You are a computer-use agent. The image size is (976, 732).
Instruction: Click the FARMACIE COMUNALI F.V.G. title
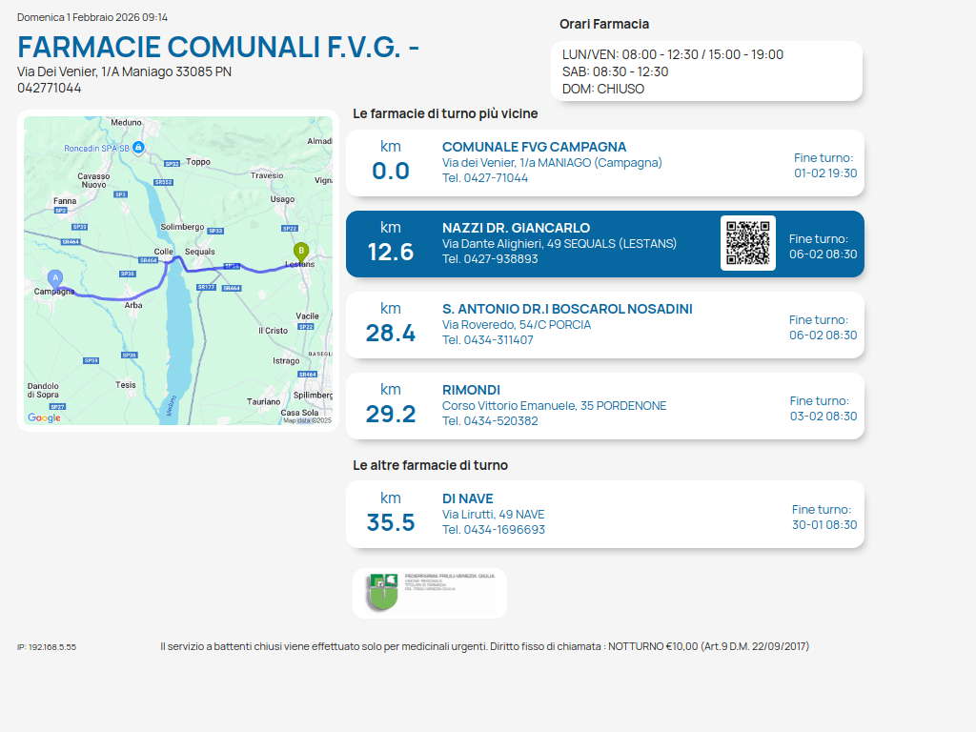click(218, 47)
